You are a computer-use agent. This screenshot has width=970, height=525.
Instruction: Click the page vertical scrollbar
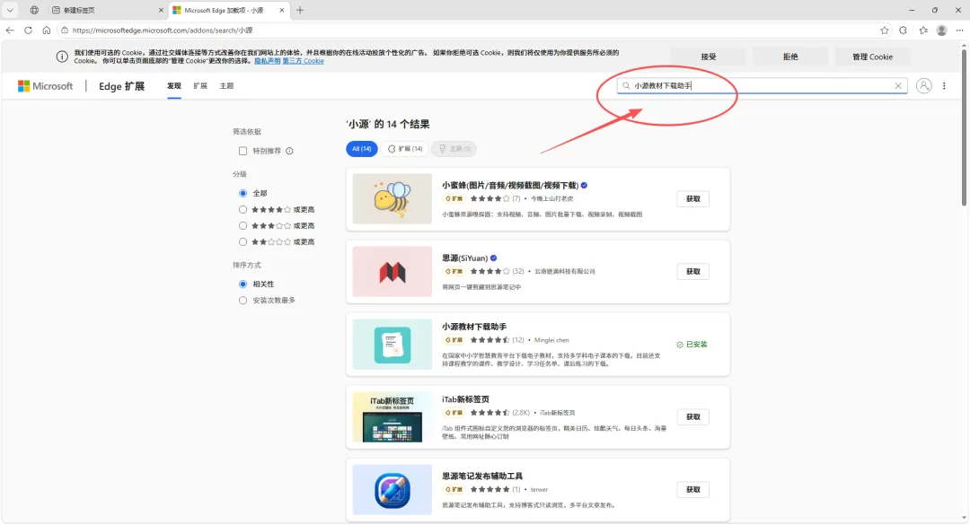coord(964,127)
